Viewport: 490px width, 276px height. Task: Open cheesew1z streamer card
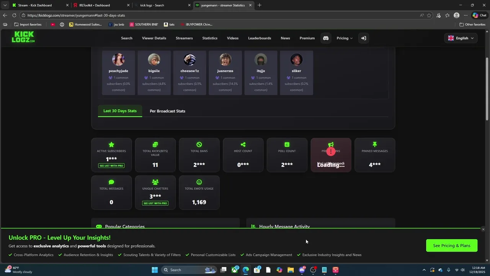[x=189, y=73]
